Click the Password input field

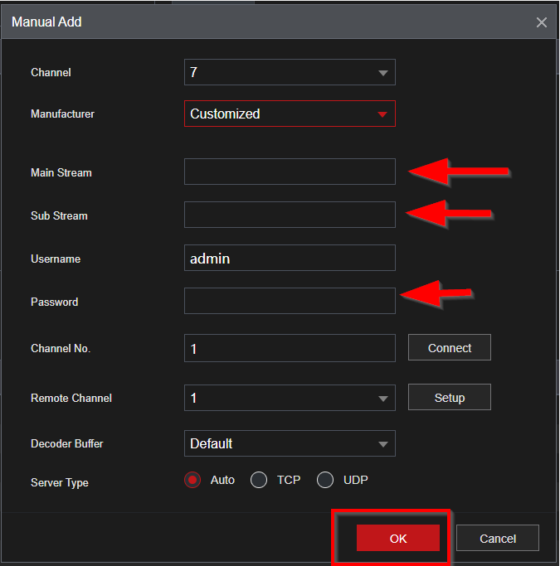click(x=289, y=302)
